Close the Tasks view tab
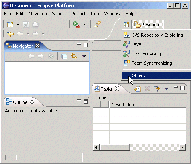 click(117, 89)
